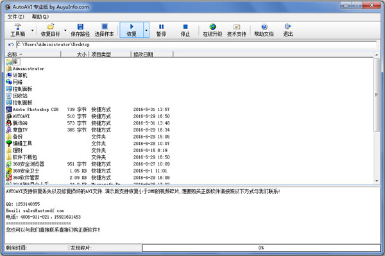This screenshot has width=385, height=256.
Task: Click the size 2.09 KB
Action: point(78,178)
